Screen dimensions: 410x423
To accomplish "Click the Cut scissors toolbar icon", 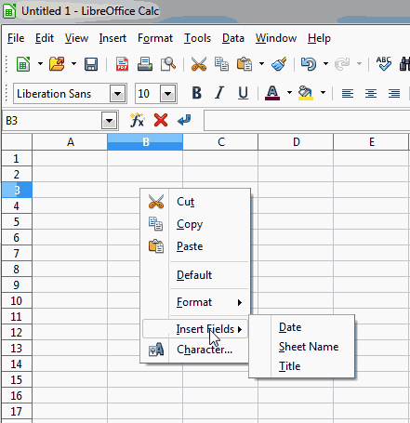I will (x=199, y=64).
